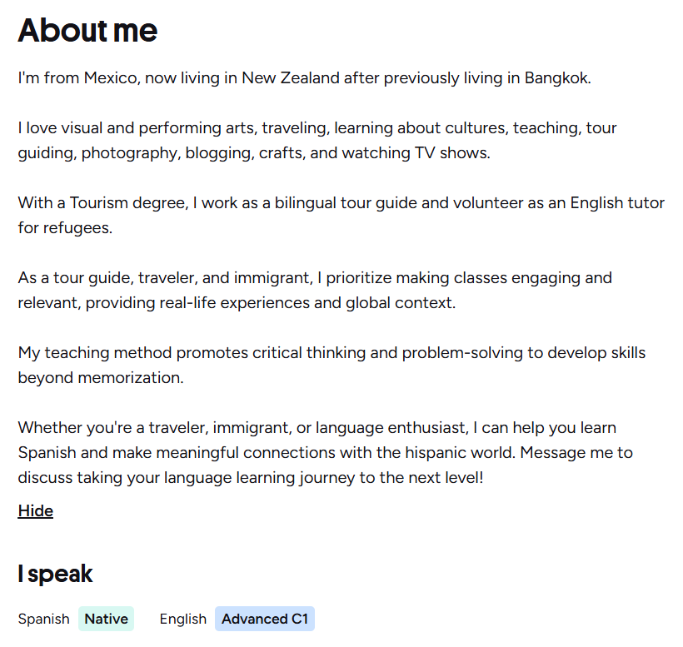
Task: Click the English language label
Action: click(x=183, y=620)
